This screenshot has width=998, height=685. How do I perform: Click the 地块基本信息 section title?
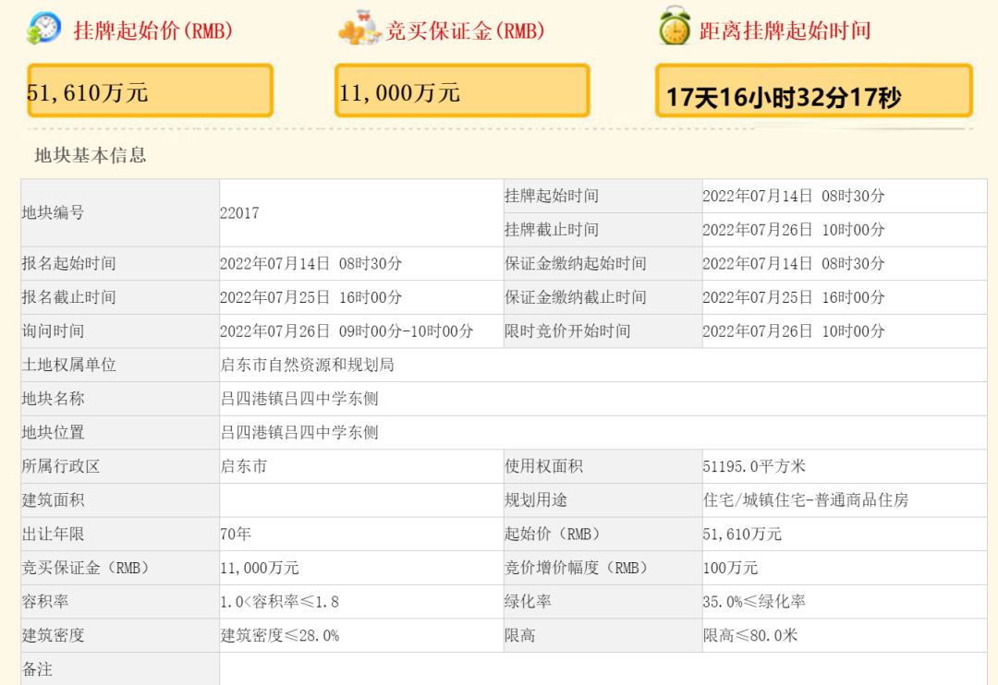[91, 155]
